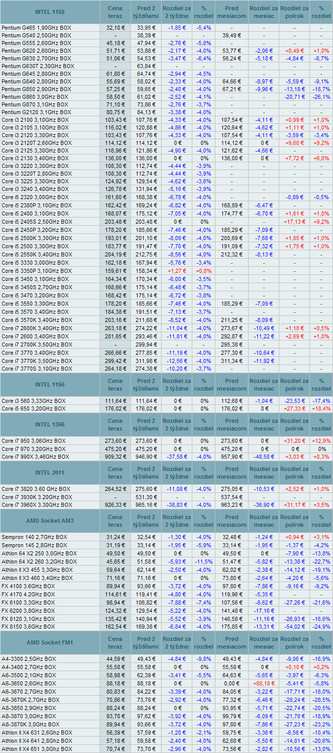
Task: Select the Pentium G465 1,90GHz BOX row name
Action: tap(36, 28)
